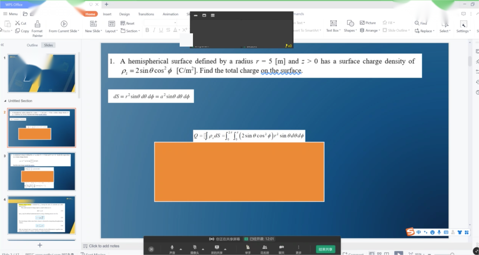Screen dimensions: 479x255
Task: Toggle microphone mute in meeting toolbar
Action: (x=172, y=247)
